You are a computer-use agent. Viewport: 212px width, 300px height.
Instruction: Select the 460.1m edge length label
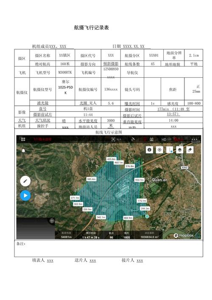click(x=119, y=163)
